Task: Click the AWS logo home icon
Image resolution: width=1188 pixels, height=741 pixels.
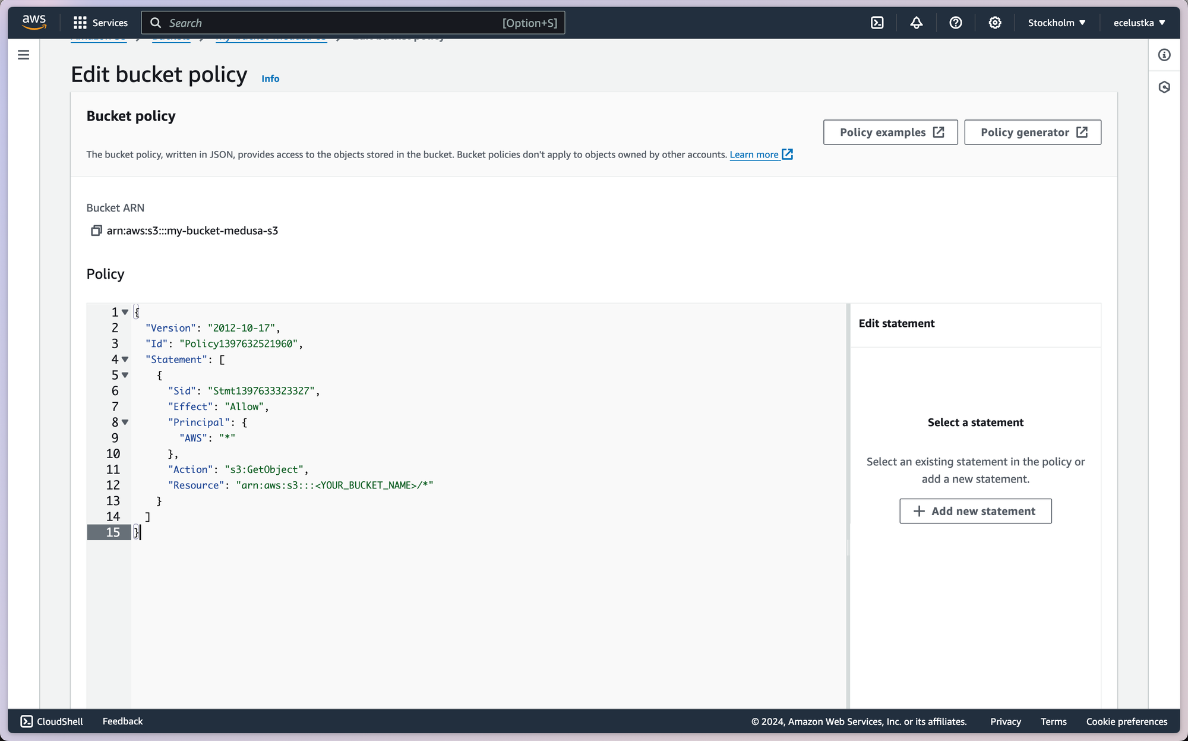Action: (34, 22)
